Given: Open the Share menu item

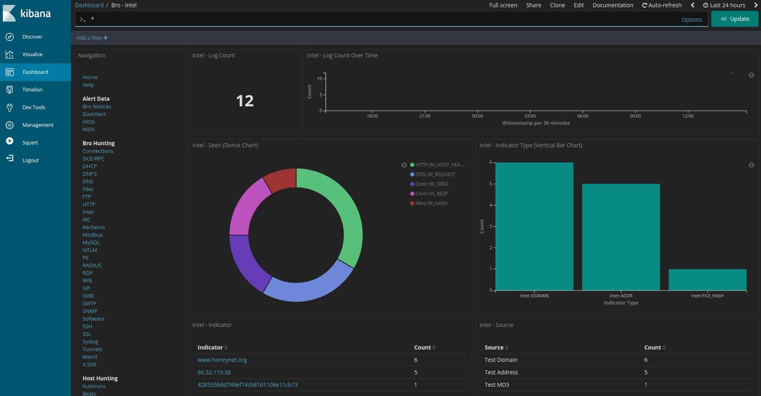Looking at the screenshot, I should tap(534, 5).
